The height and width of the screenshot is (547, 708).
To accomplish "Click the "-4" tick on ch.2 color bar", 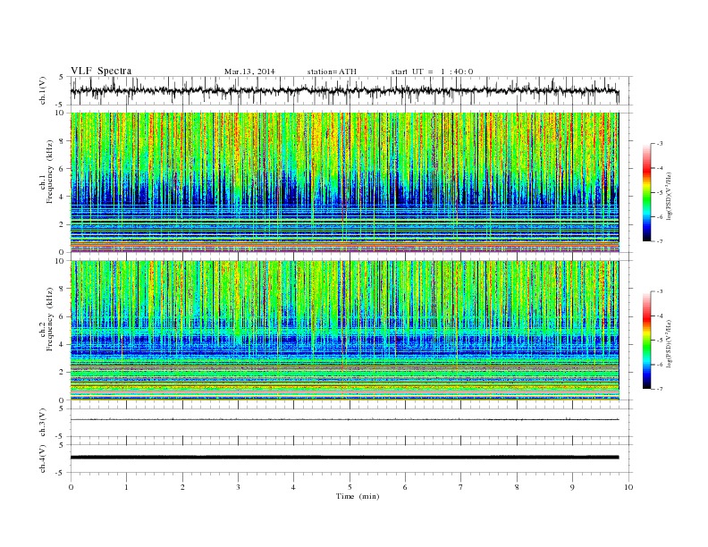I will tap(659, 316).
